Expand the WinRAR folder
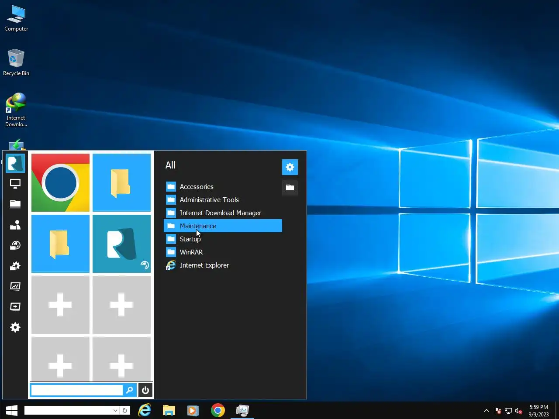Image resolution: width=559 pixels, height=419 pixels. tap(223, 252)
